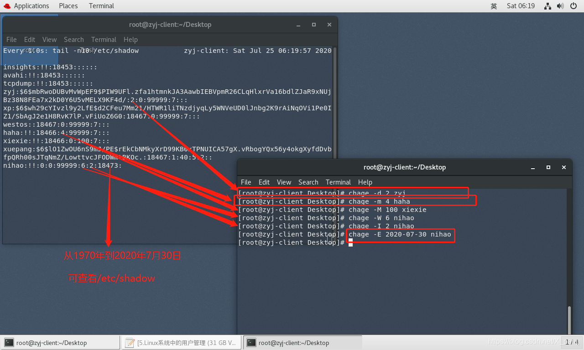Select the highlighted taskbar root@zyj-client terminal entry
This screenshot has width=584, height=350.
302,343
